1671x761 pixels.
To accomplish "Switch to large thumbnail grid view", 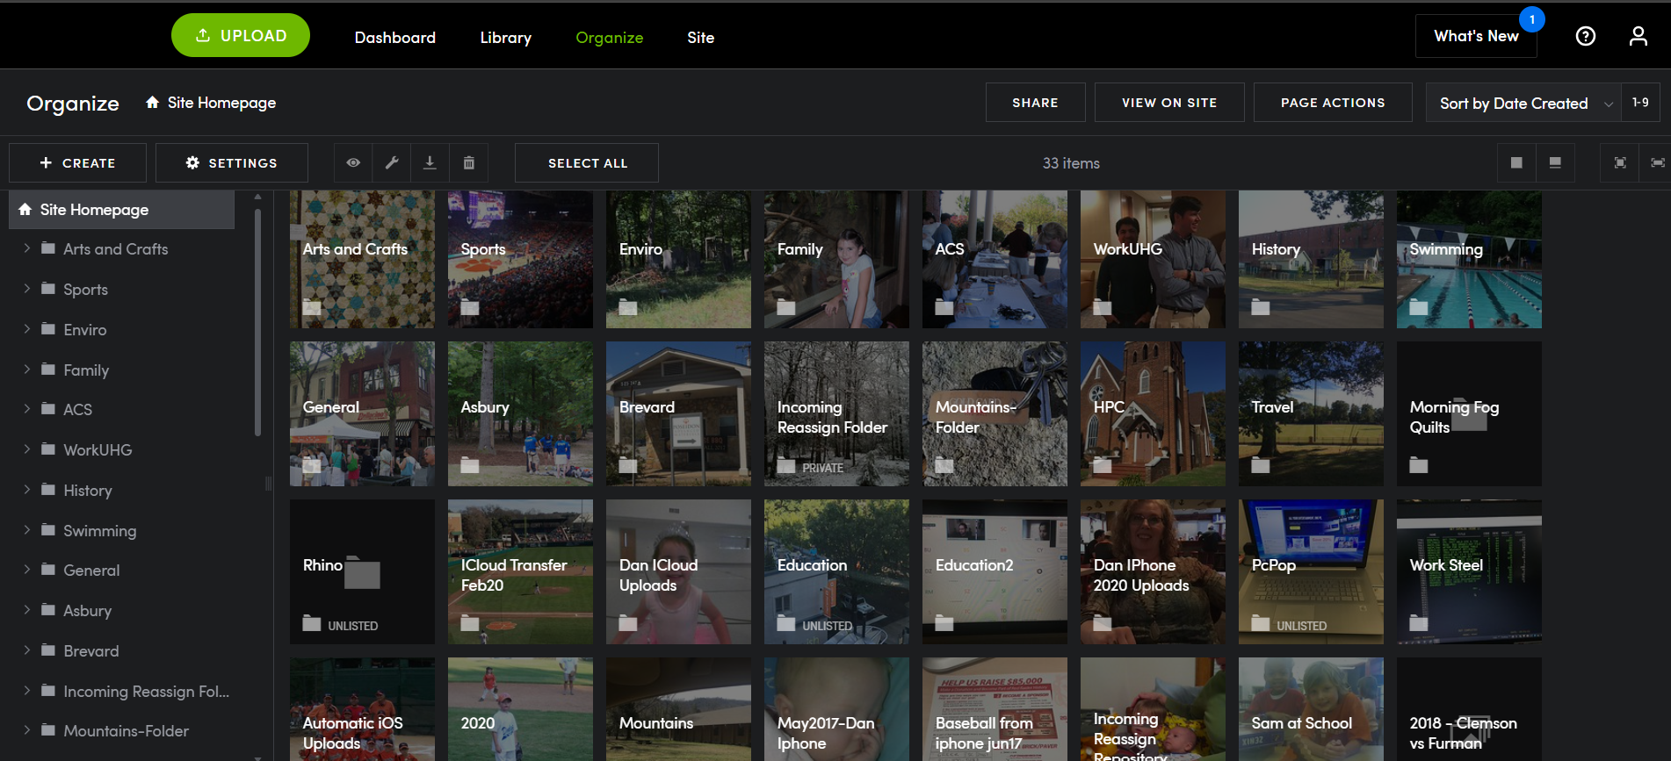I will pyautogui.click(x=1516, y=162).
